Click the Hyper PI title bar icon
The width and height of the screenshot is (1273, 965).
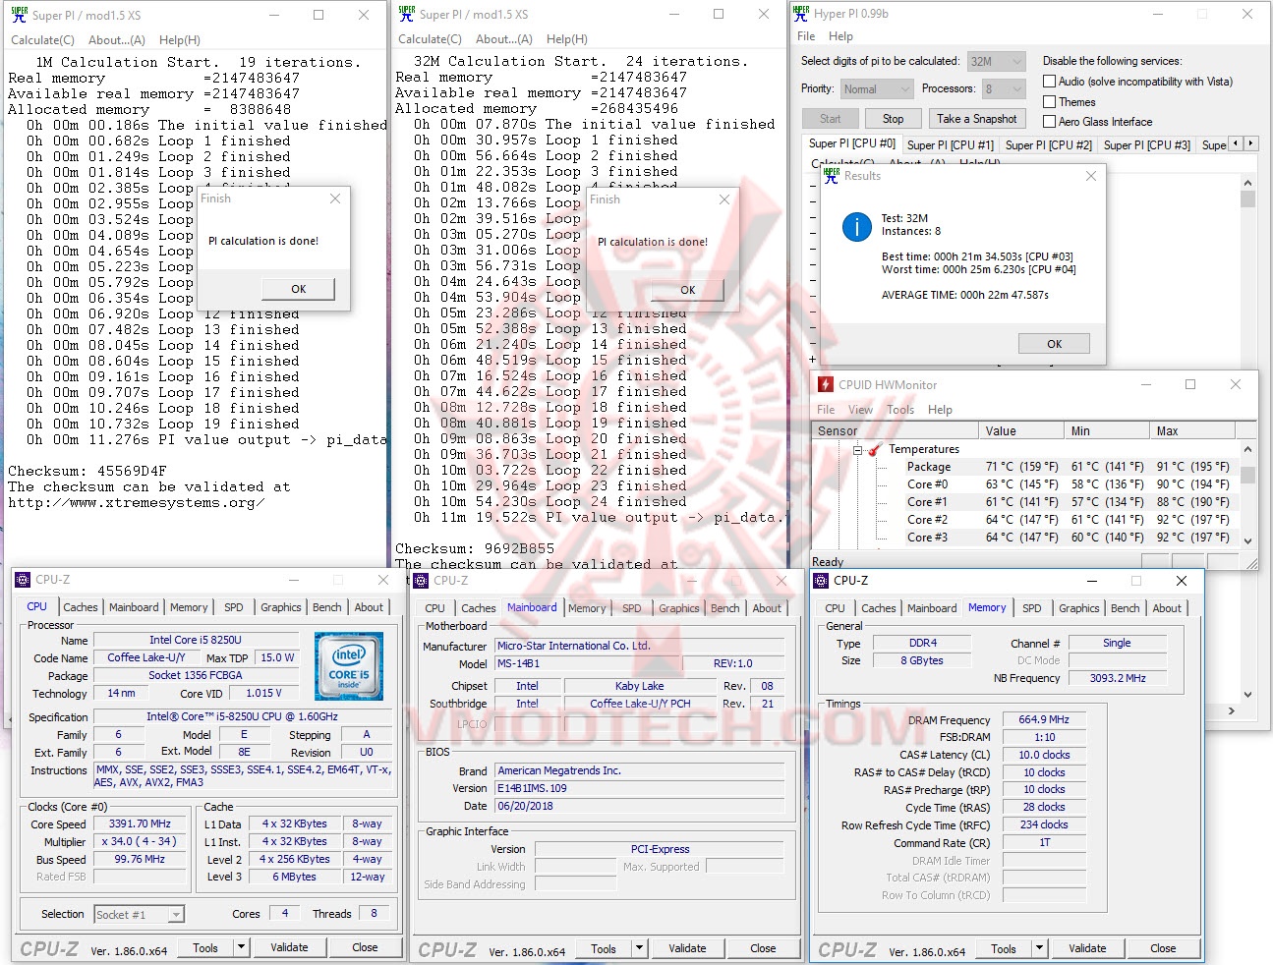pos(801,14)
